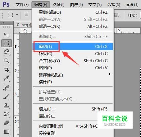Close the 编辑(E) menu

click(41, 5)
